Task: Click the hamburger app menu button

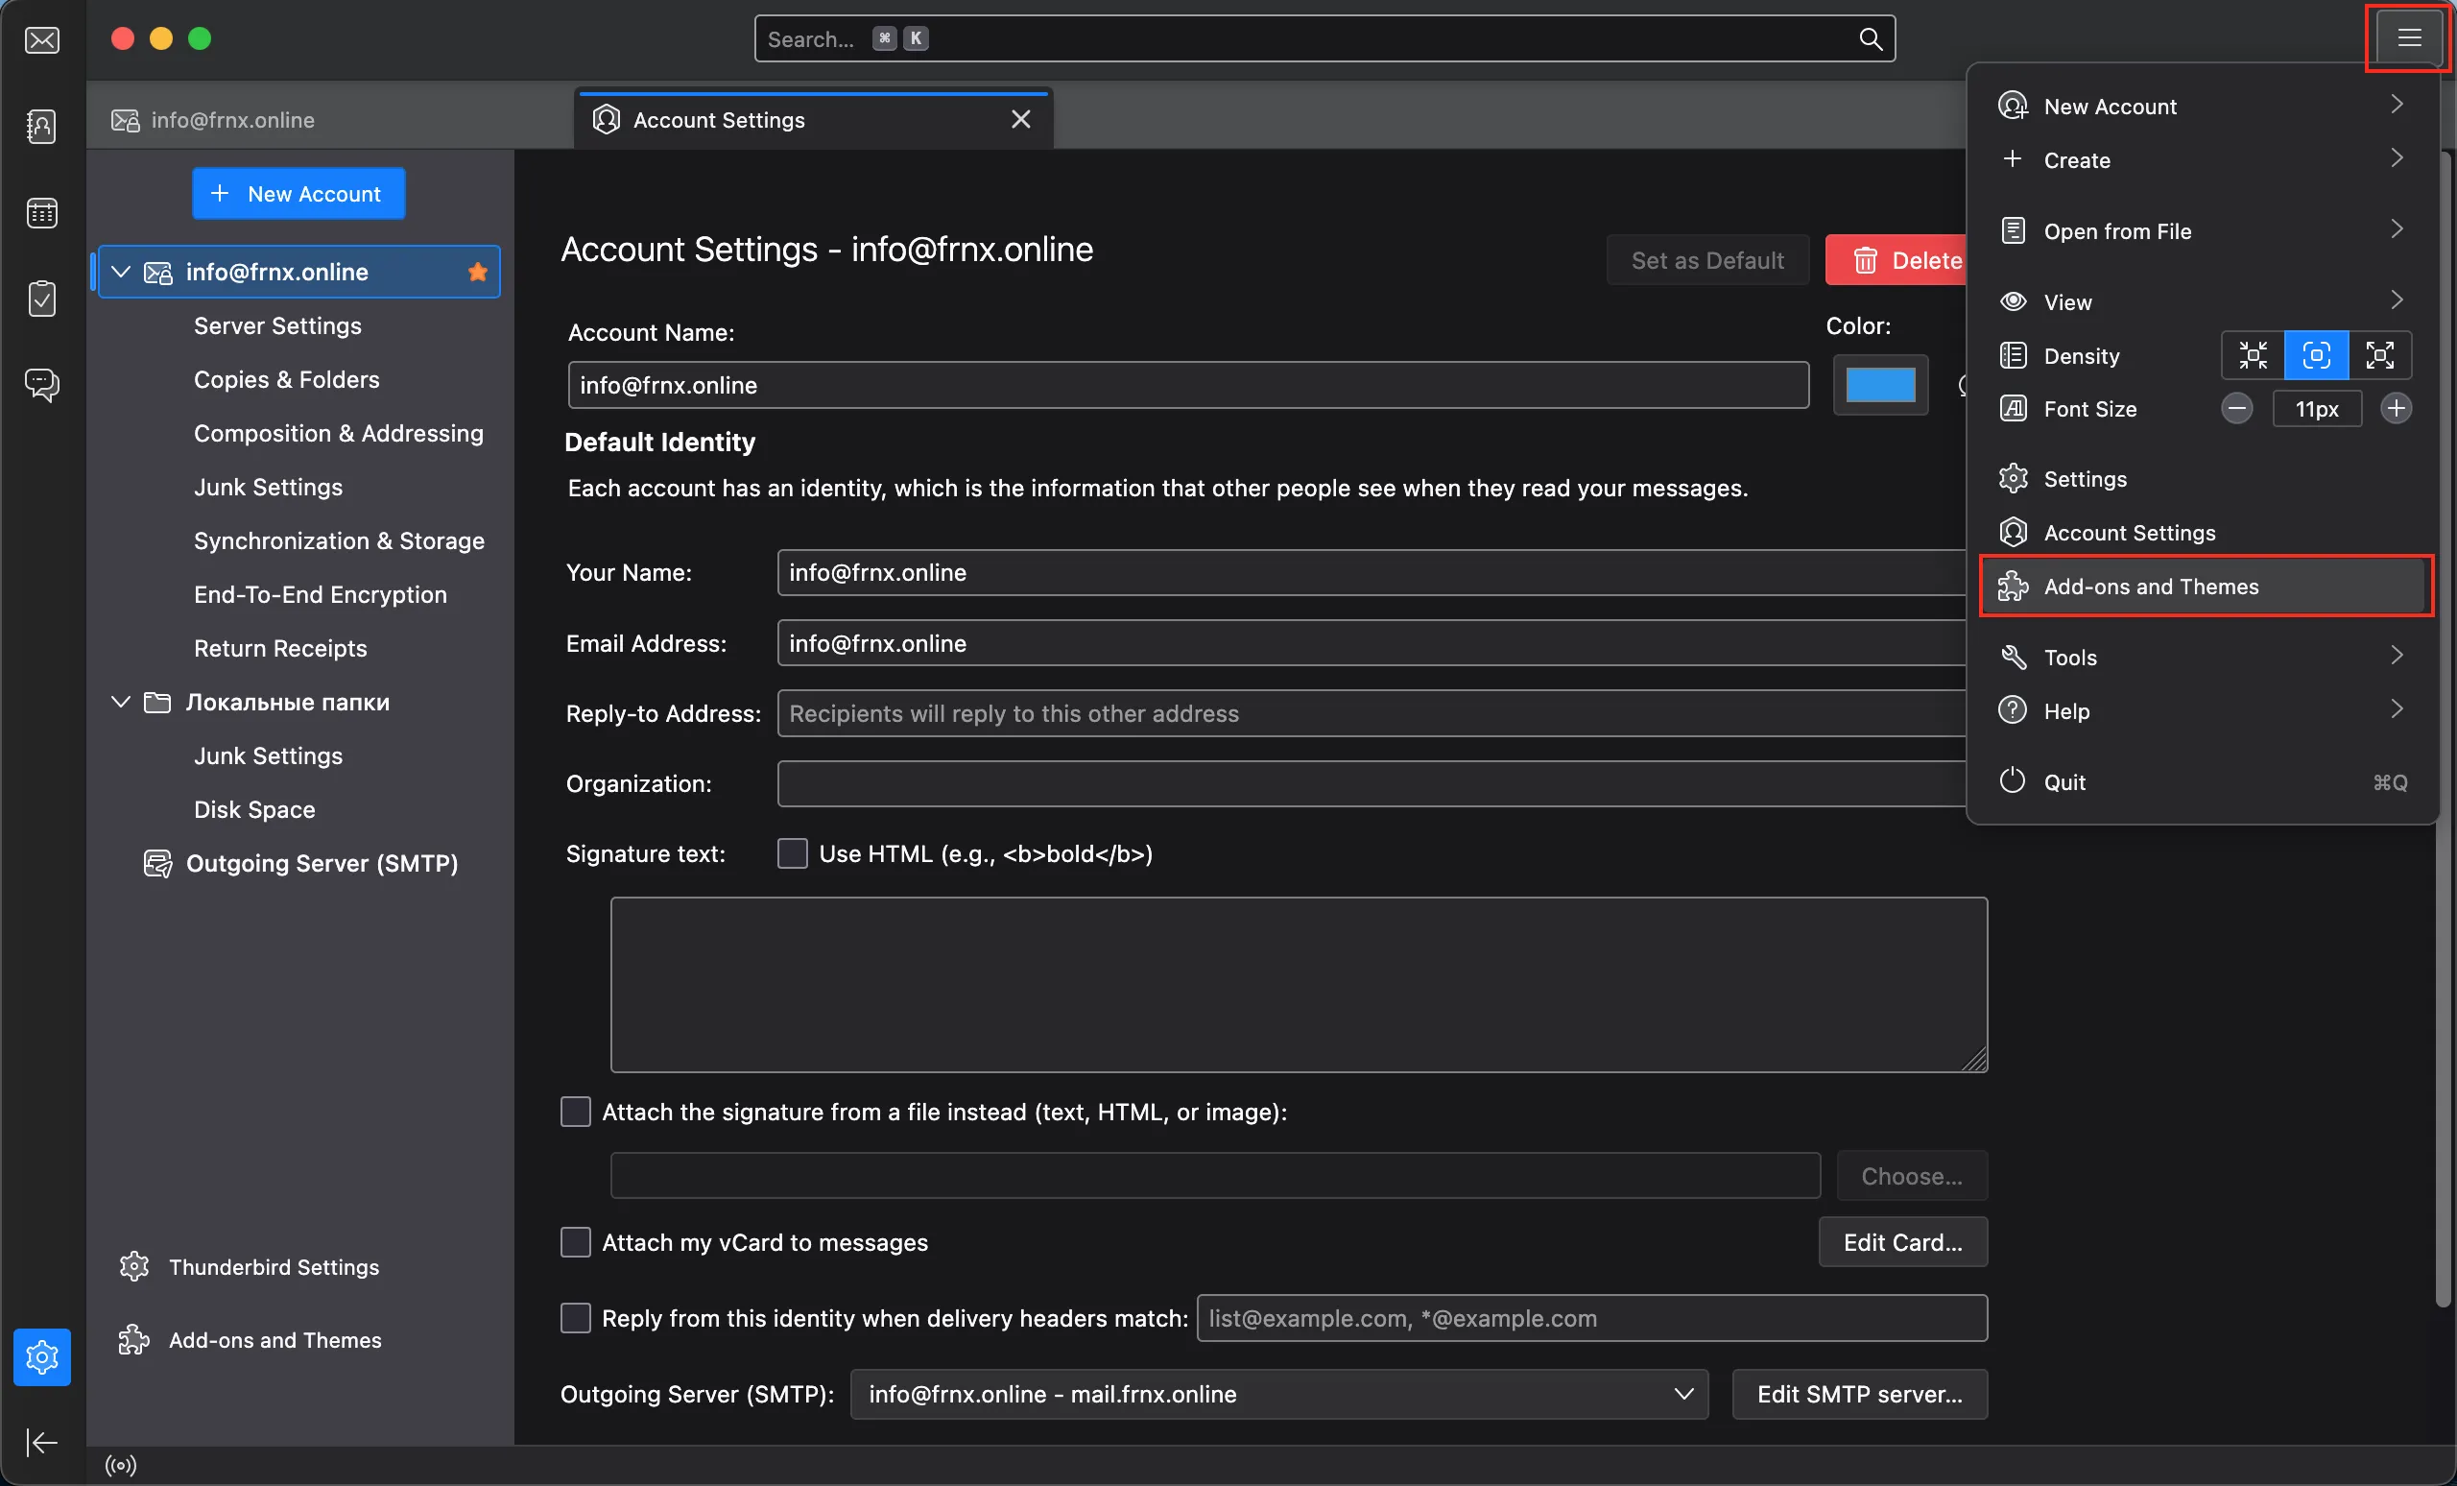Action: 2408,37
